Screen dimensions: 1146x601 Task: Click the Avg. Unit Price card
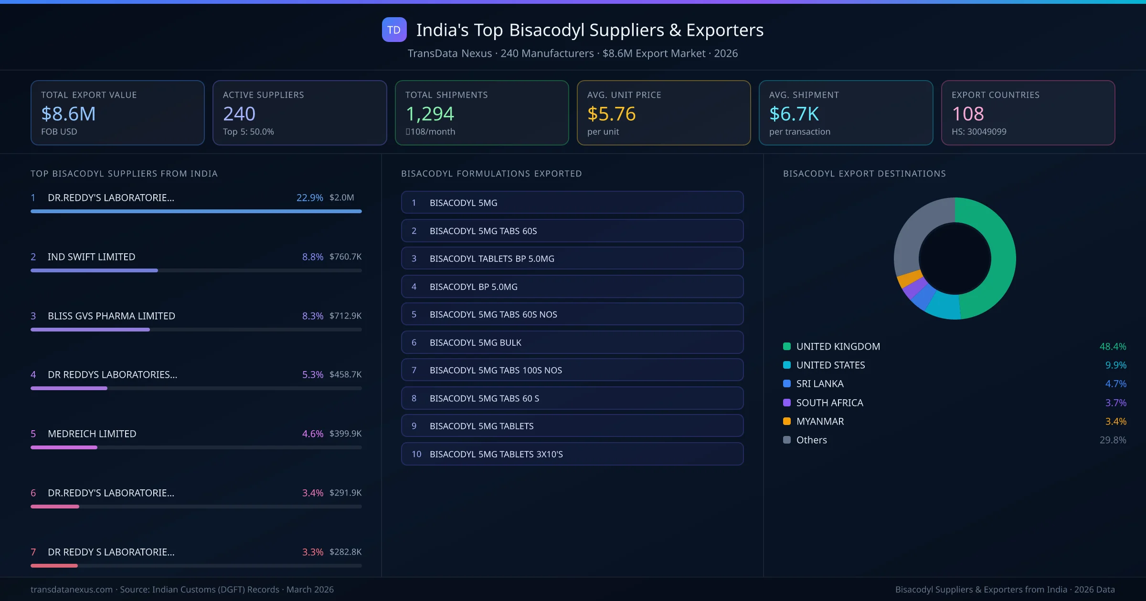pyautogui.click(x=664, y=113)
